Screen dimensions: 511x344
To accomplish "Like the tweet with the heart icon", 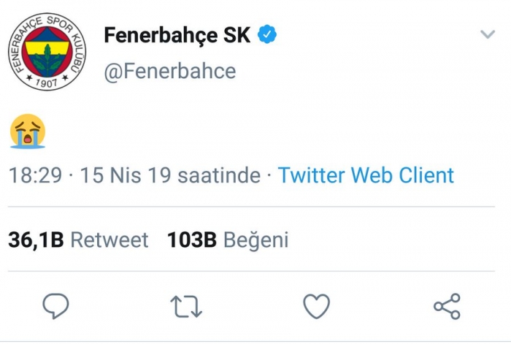I will 316,307.
